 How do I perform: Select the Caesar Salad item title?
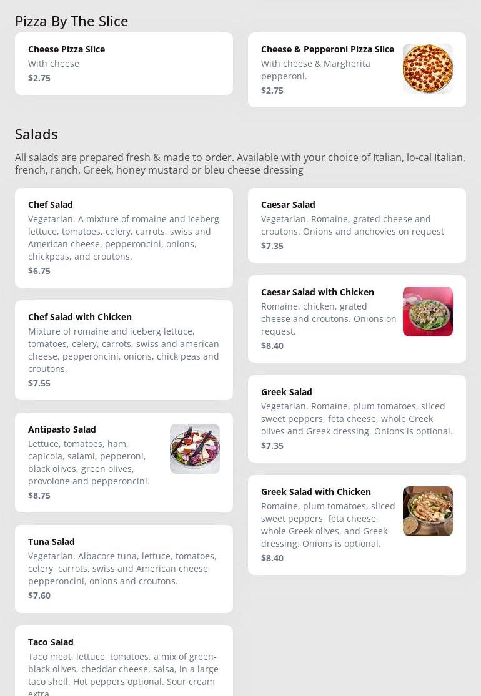(x=288, y=205)
